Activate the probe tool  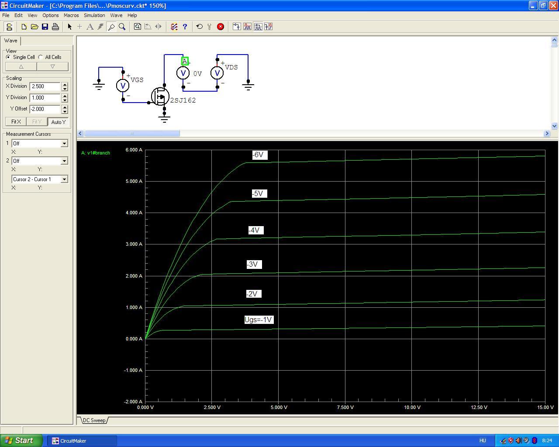point(111,27)
